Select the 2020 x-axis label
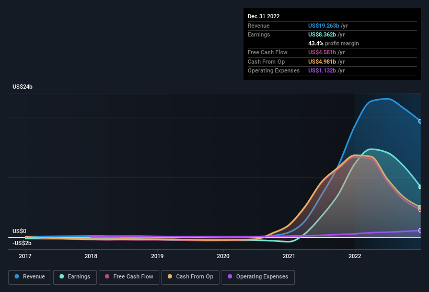 (223, 256)
